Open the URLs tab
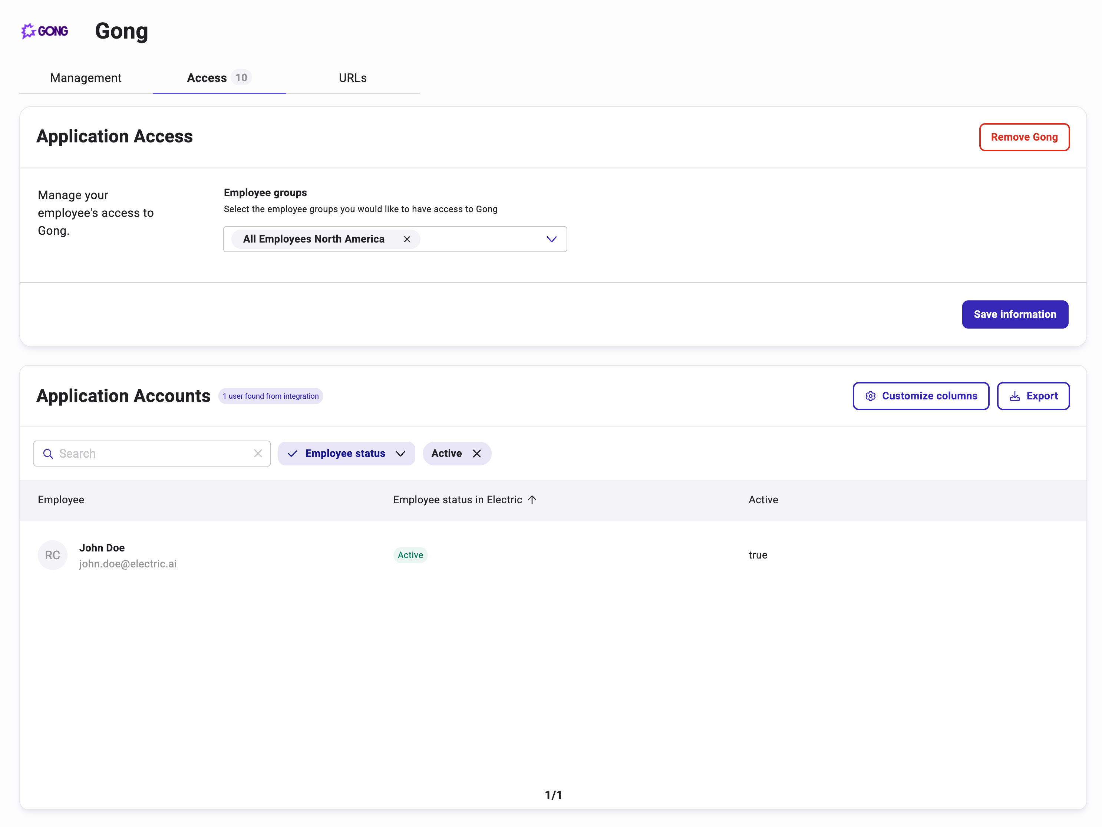 (352, 78)
